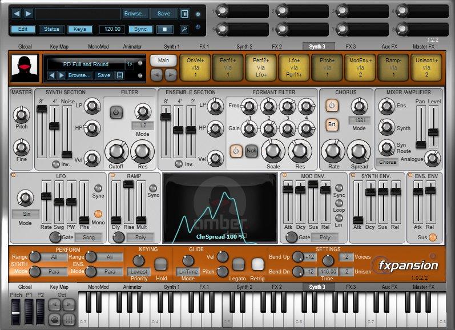The height and width of the screenshot is (330, 455).
Task: Click the waveform visualizer display
Action: 220,208
